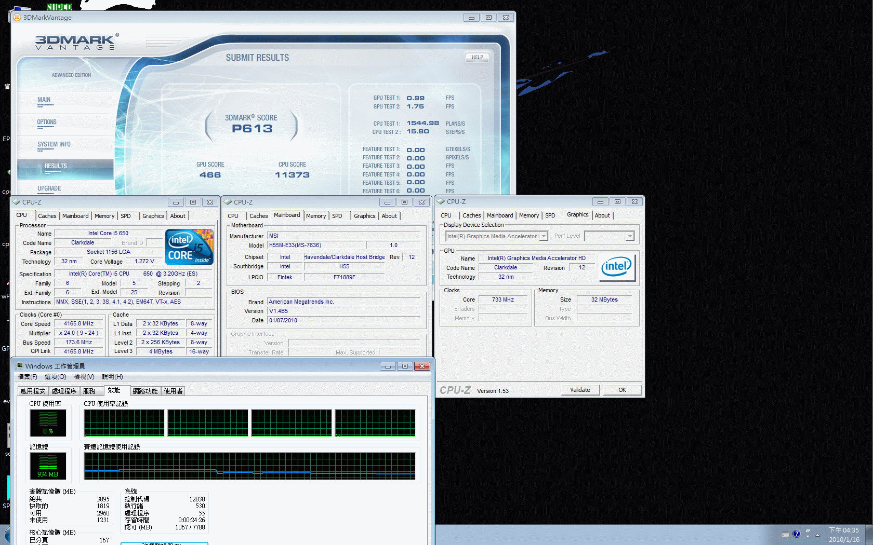Switch to SPD tab in Mainboard CPU-Z window

[337, 216]
